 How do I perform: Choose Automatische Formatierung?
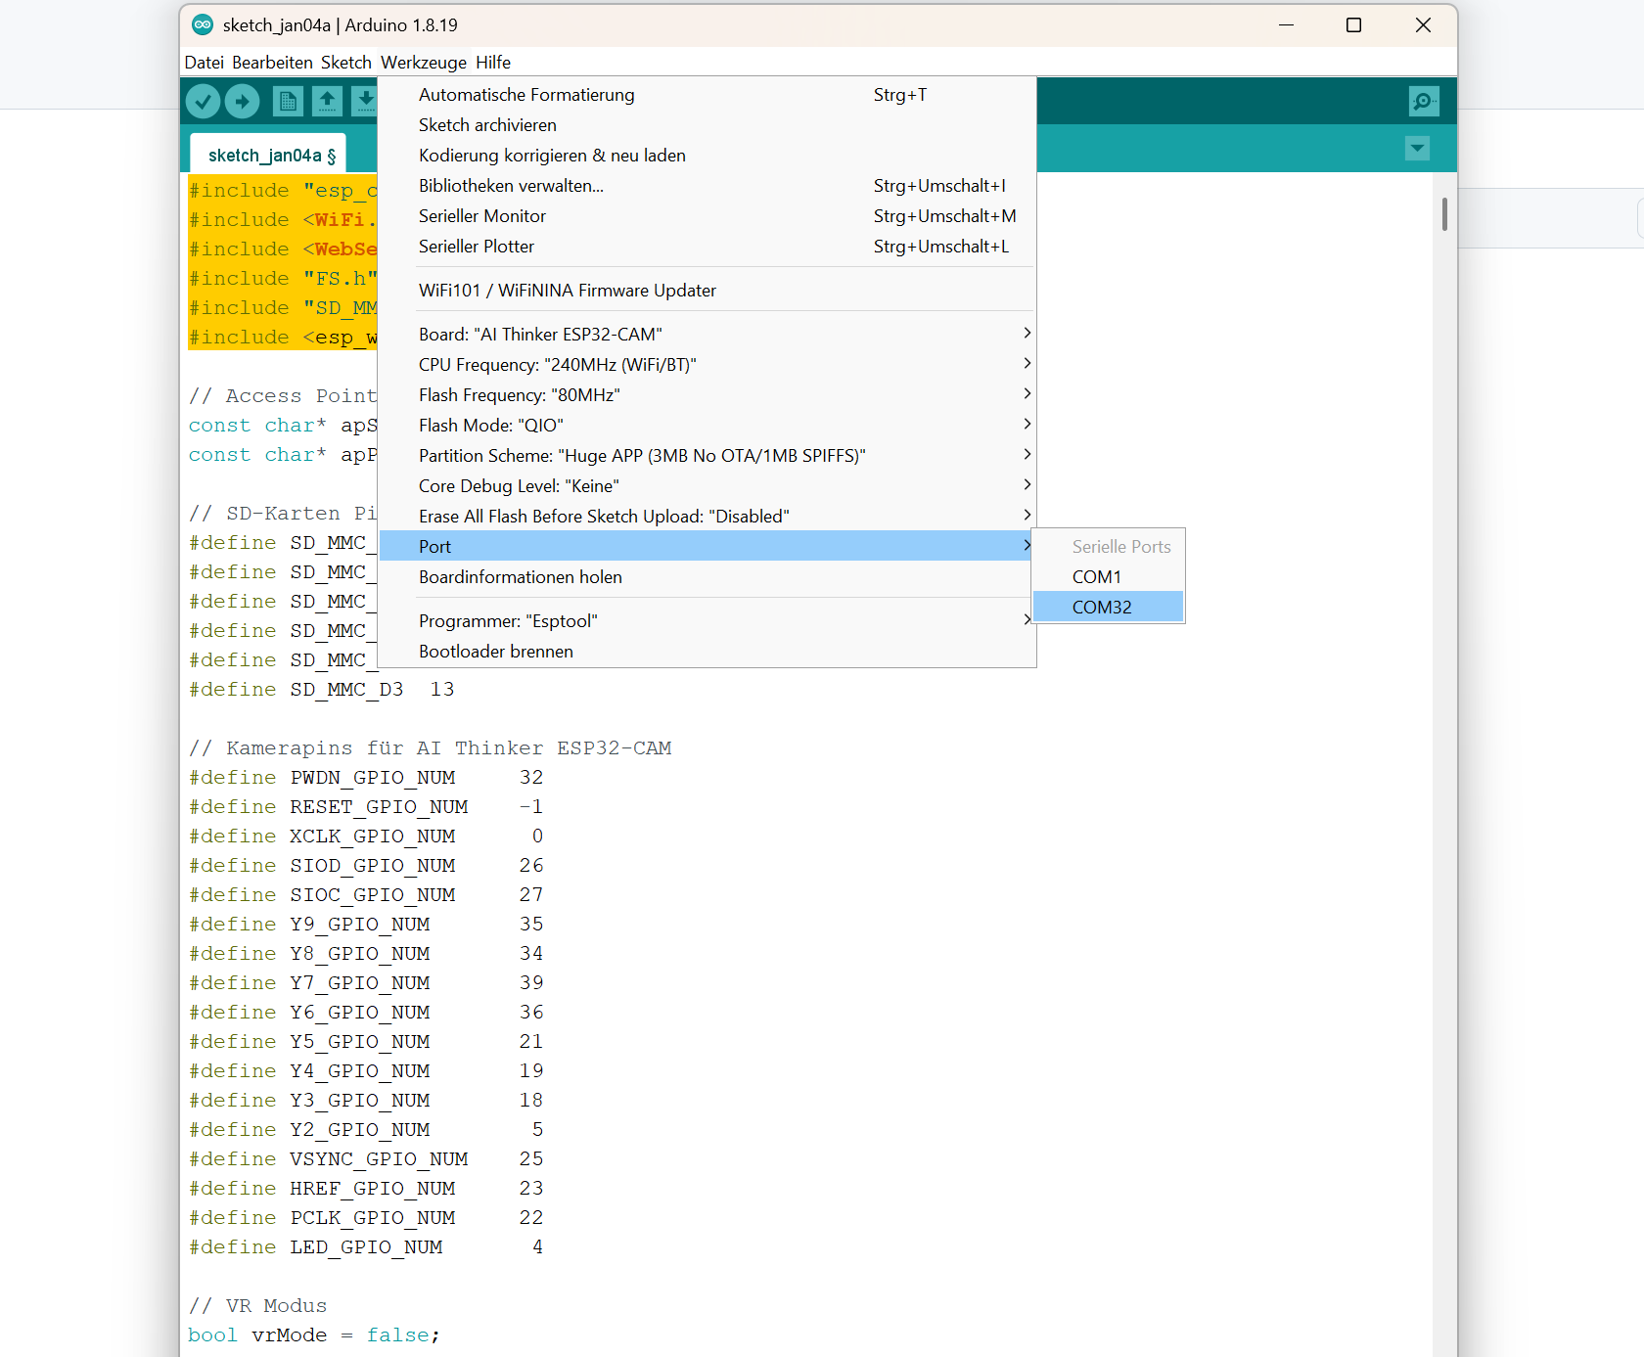[x=526, y=95]
